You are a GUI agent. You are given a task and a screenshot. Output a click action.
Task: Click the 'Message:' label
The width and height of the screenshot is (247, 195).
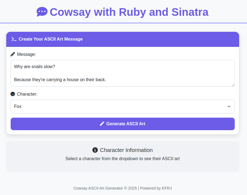[26, 54]
